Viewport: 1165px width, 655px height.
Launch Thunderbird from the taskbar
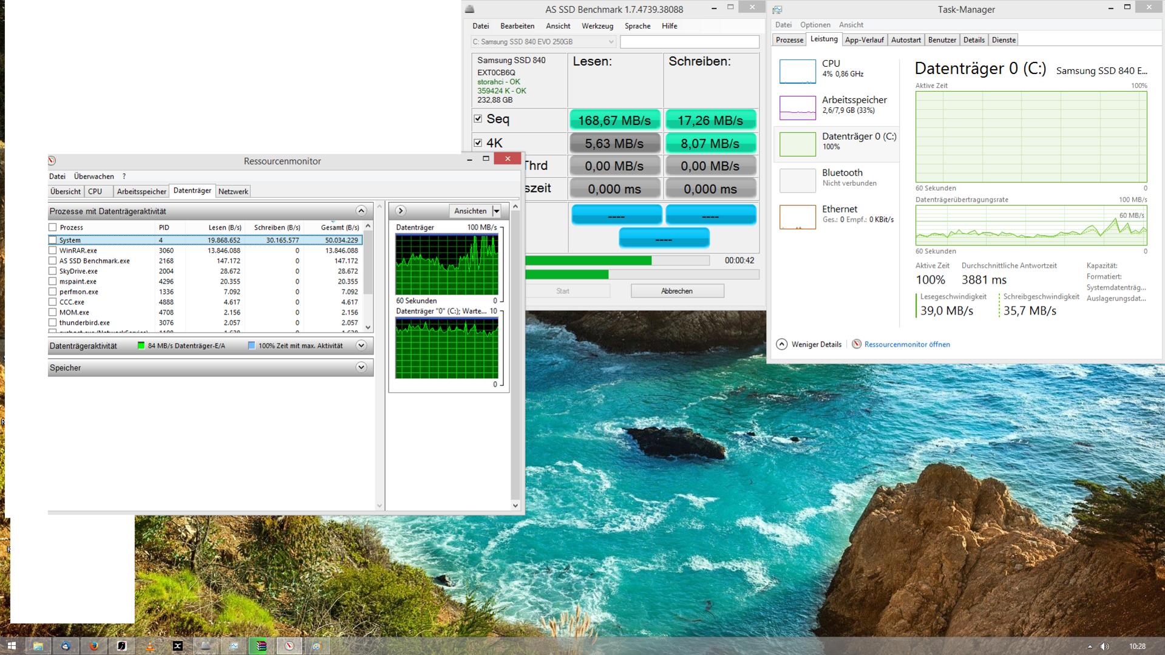point(66,646)
